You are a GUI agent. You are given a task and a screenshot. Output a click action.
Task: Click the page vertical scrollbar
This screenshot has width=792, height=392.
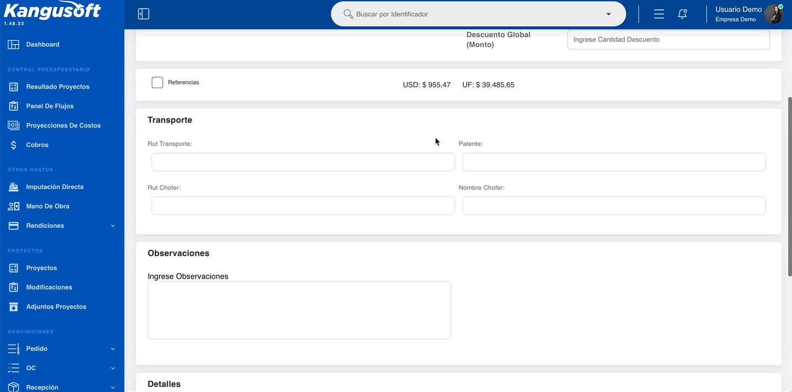click(790, 186)
